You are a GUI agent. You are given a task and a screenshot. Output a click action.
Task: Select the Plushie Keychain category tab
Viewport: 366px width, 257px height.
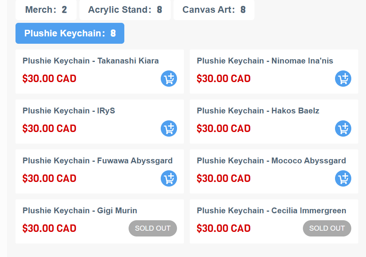(70, 33)
